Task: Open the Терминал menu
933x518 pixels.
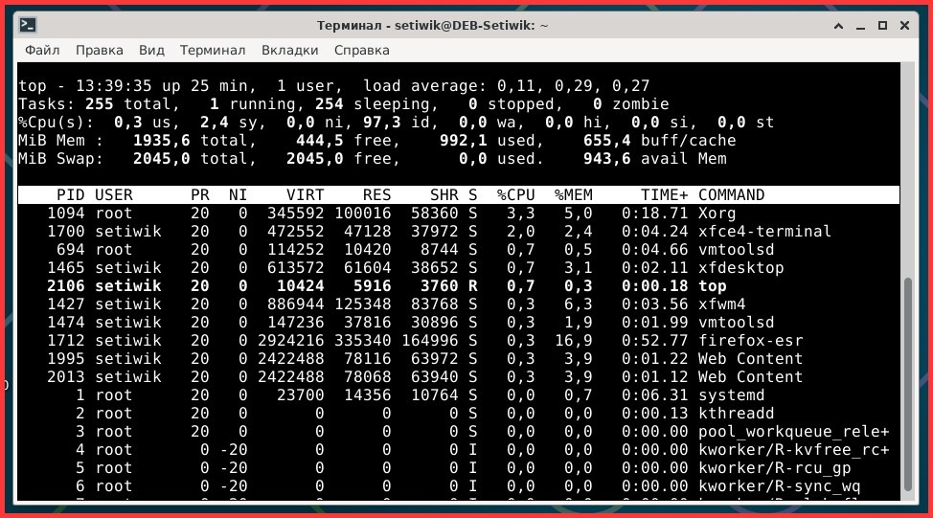Action: pyautogui.click(x=213, y=50)
